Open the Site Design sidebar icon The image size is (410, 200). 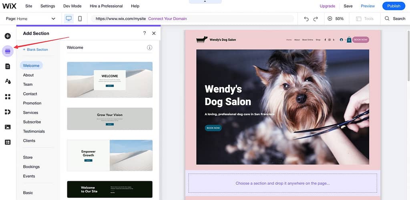(x=8, y=81)
